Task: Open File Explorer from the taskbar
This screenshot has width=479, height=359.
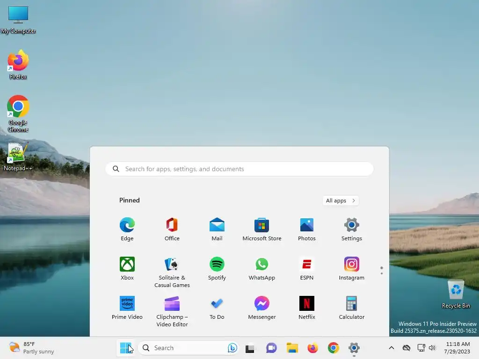Action: point(292,348)
